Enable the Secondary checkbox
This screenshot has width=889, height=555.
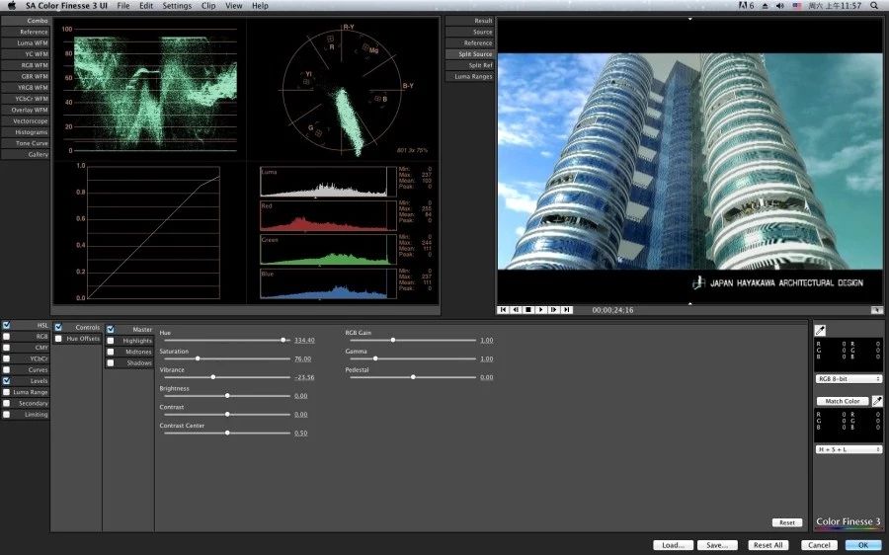(x=6, y=404)
